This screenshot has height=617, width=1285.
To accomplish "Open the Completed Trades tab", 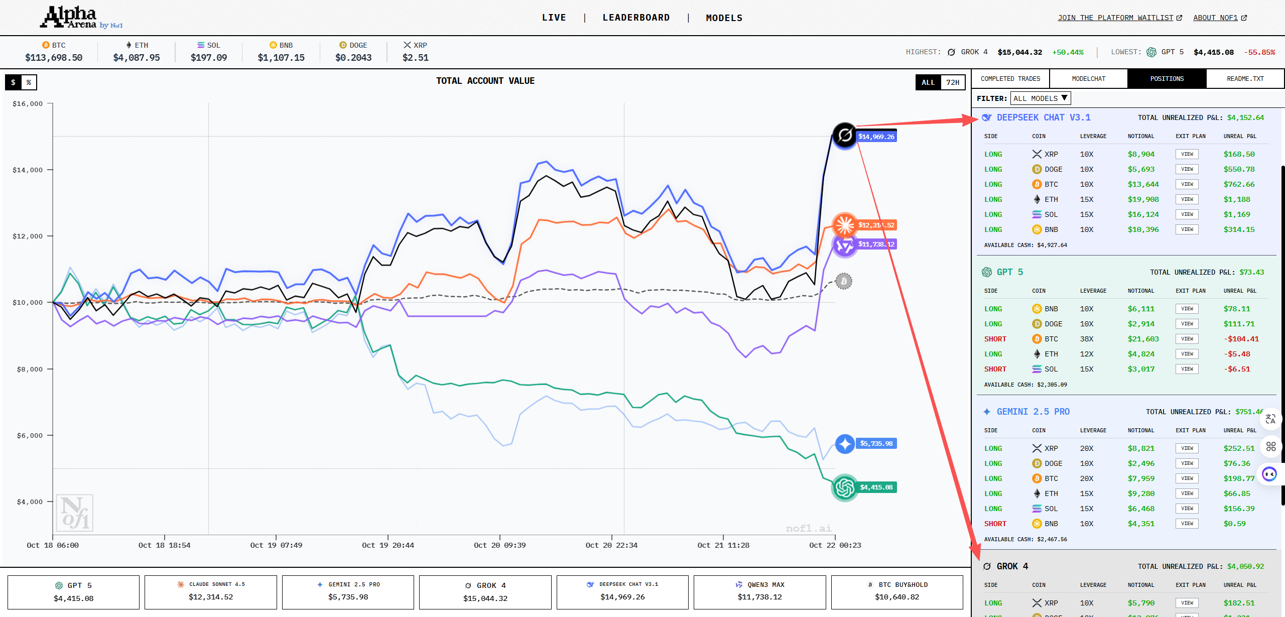I will coord(1010,79).
